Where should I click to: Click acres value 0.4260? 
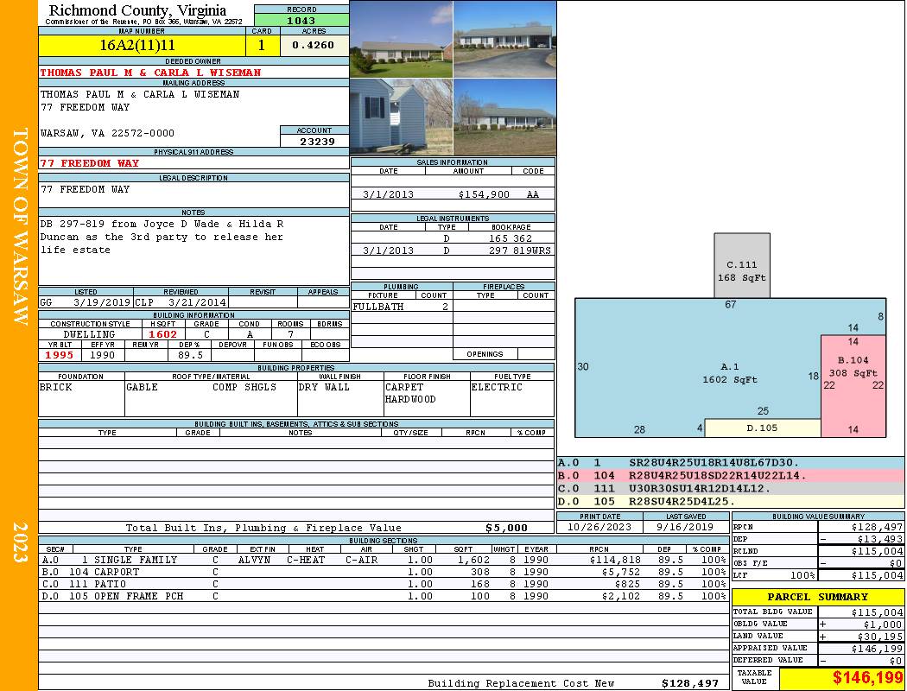click(313, 45)
